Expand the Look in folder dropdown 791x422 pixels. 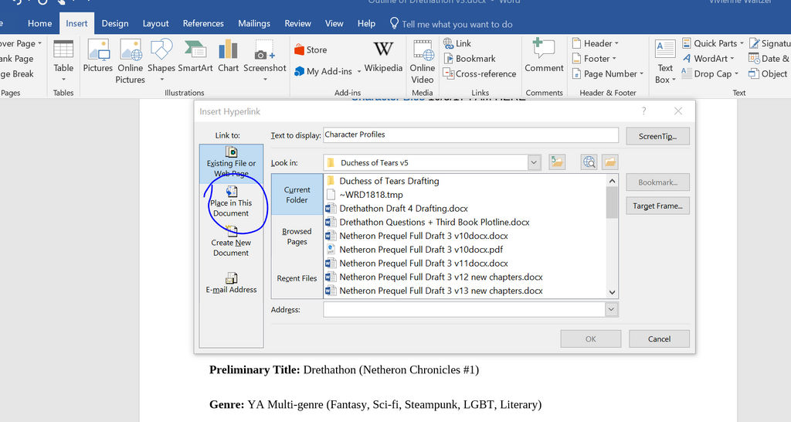point(534,162)
